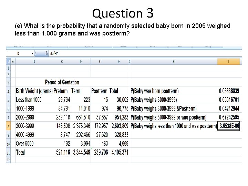The height and width of the screenshot is (186, 248).
Task: Click the 'Postterm' column heading cell
Action: tap(99, 91)
